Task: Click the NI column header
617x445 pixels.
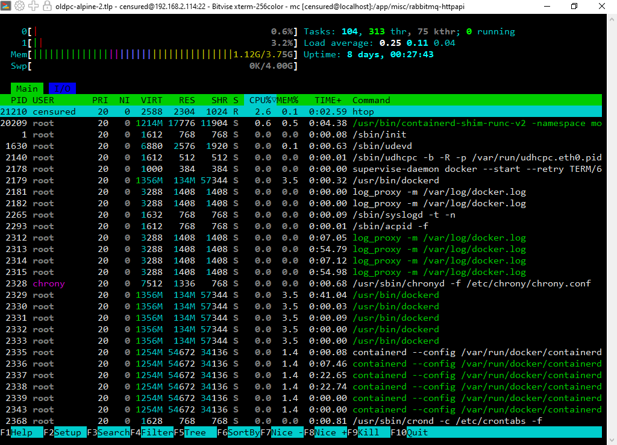Action: click(x=124, y=100)
